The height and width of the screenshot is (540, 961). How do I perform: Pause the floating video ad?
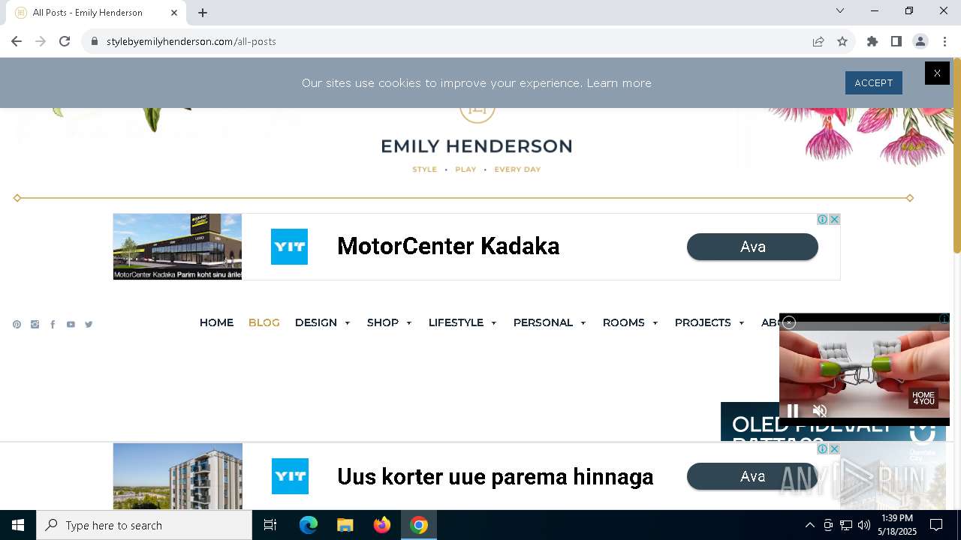[793, 410]
